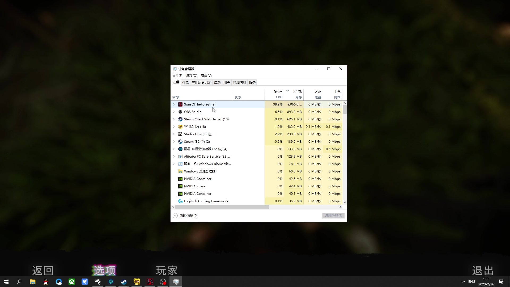
Task: Open QQ penguin icon in taskbar
Action: tap(46, 282)
